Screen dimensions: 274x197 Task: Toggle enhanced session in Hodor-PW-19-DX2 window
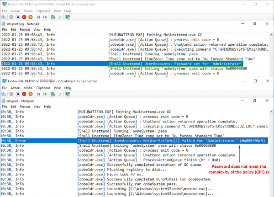(x=68, y=94)
